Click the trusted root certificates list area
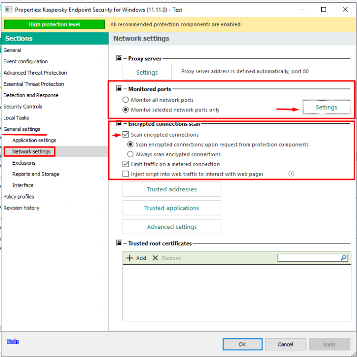Image resolution: width=357 pixels, height=357 pixels. [237, 293]
